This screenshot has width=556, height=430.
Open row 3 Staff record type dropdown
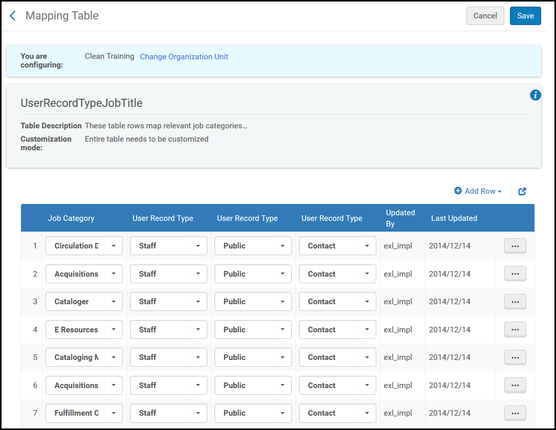tap(168, 302)
